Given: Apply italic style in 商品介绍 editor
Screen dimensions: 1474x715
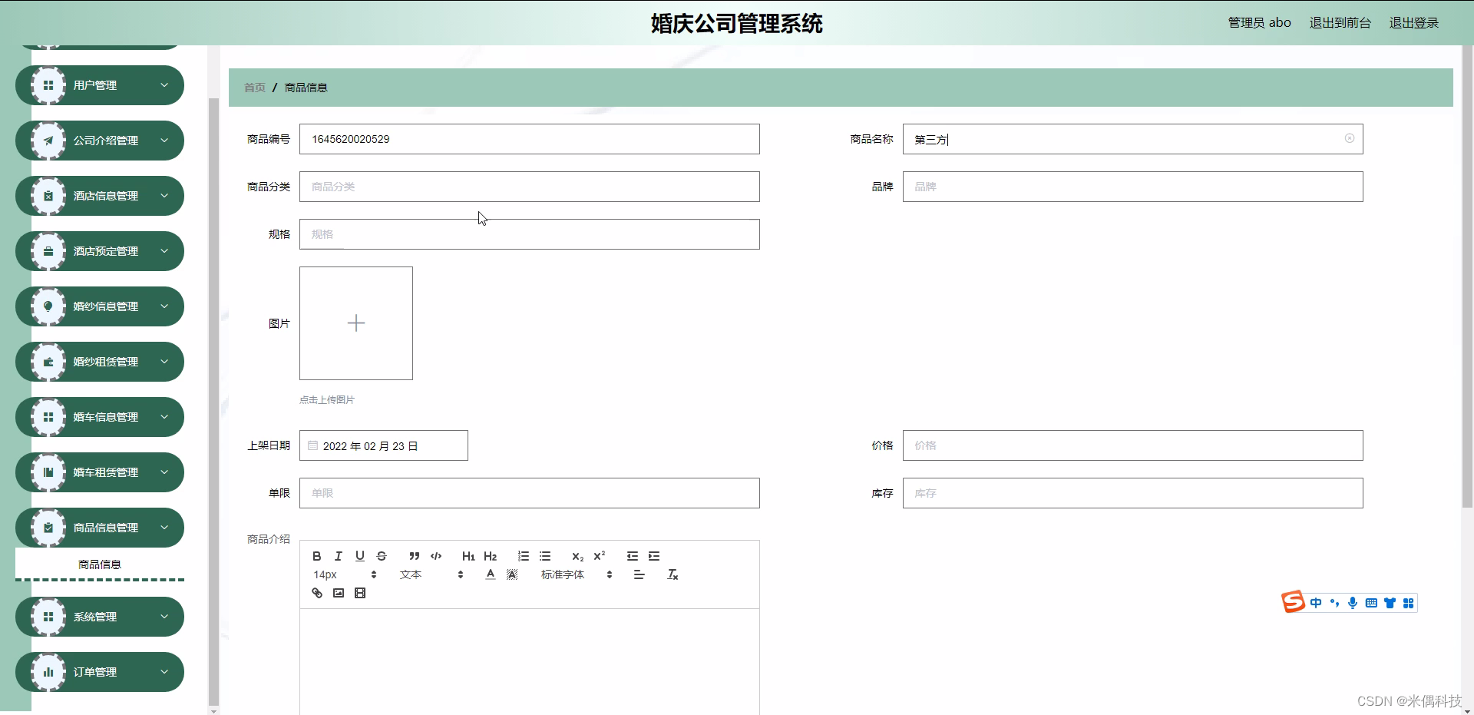Looking at the screenshot, I should (x=338, y=556).
